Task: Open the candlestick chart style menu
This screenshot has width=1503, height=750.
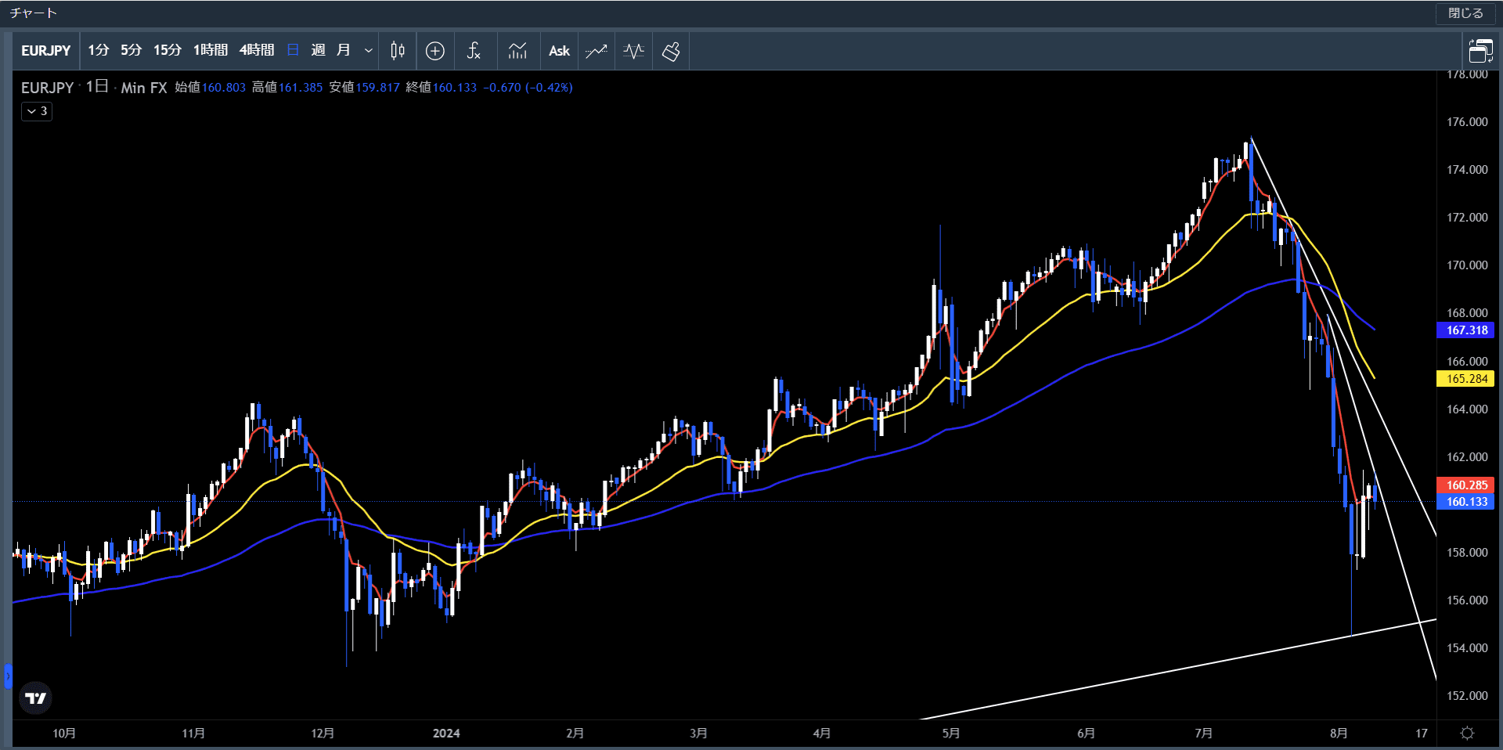Action: (398, 51)
